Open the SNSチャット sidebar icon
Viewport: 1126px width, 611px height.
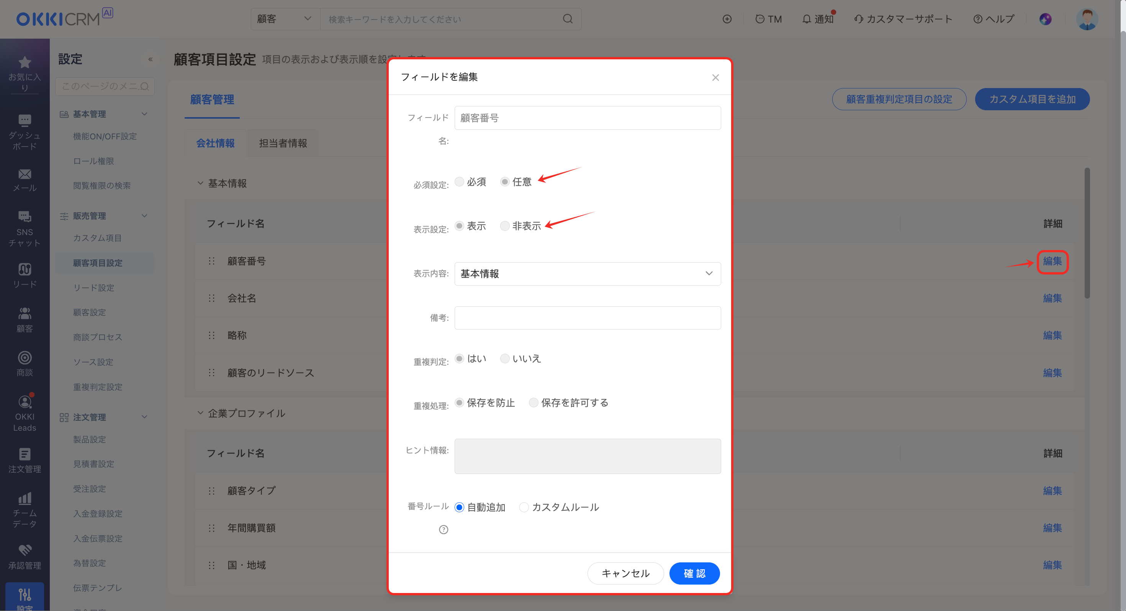coord(25,216)
